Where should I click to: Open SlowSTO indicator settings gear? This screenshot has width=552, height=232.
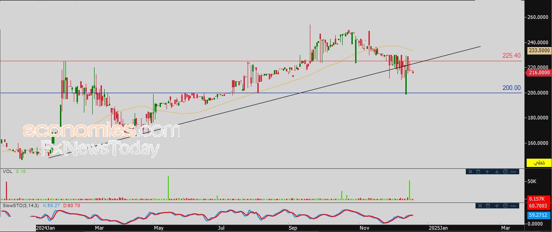tap(505, 206)
